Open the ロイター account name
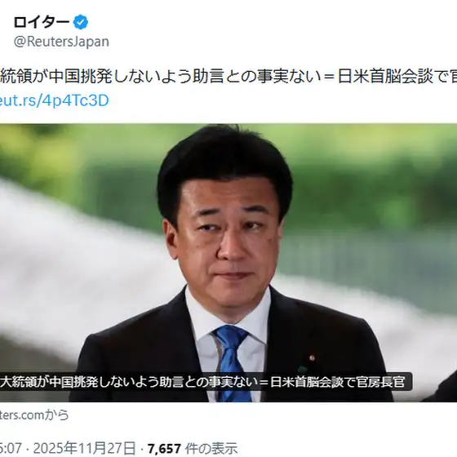 click(42, 23)
